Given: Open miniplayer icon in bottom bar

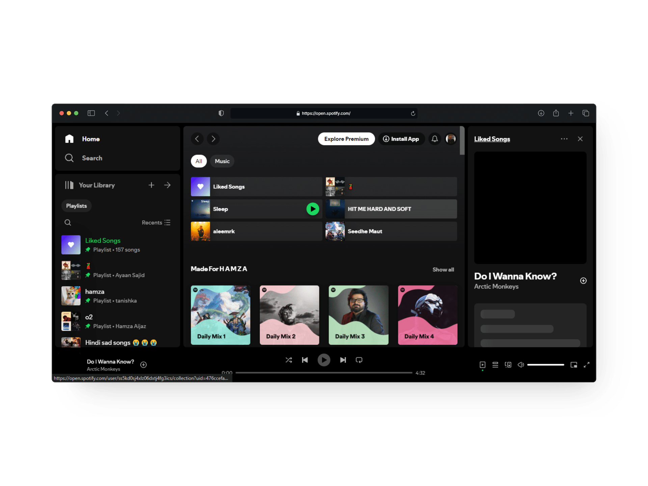Looking at the screenshot, I should (573, 364).
